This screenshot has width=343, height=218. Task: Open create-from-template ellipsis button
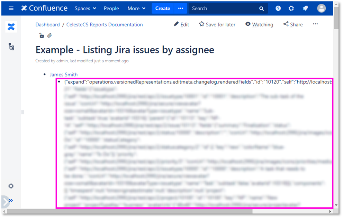[x=180, y=8]
